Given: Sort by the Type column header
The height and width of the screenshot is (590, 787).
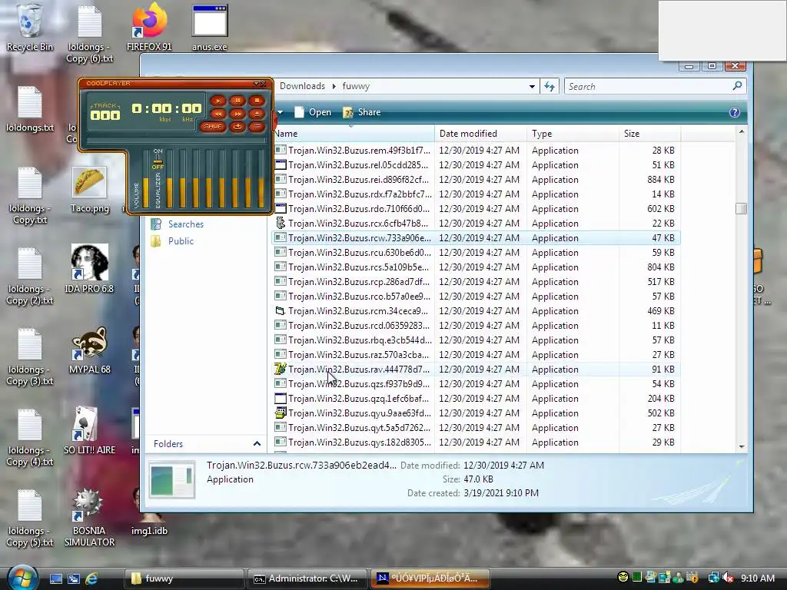Looking at the screenshot, I should point(573,134).
